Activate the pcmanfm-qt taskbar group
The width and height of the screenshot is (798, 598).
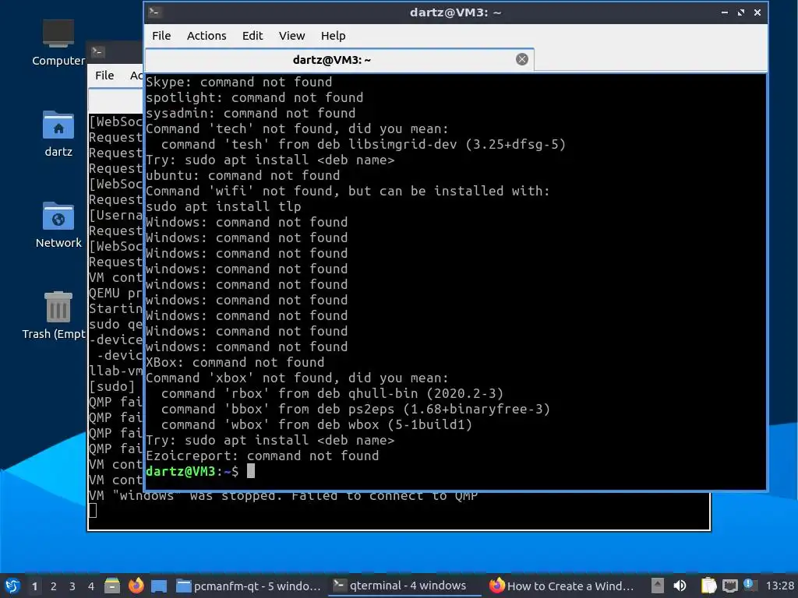[249, 586]
